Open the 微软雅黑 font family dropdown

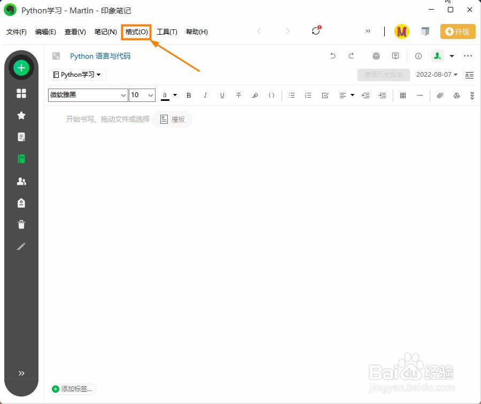click(88, 95)
